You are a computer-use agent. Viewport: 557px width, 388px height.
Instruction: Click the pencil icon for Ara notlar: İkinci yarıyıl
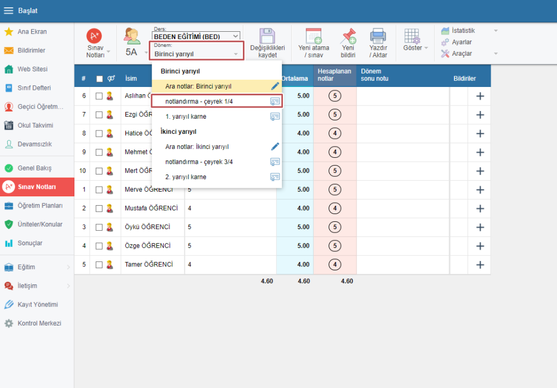275,147
